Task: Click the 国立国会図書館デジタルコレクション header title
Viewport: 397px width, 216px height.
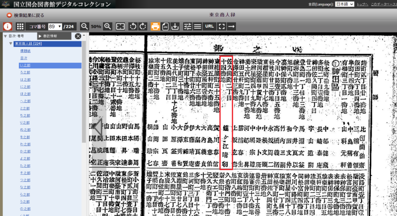Action: 63,4
